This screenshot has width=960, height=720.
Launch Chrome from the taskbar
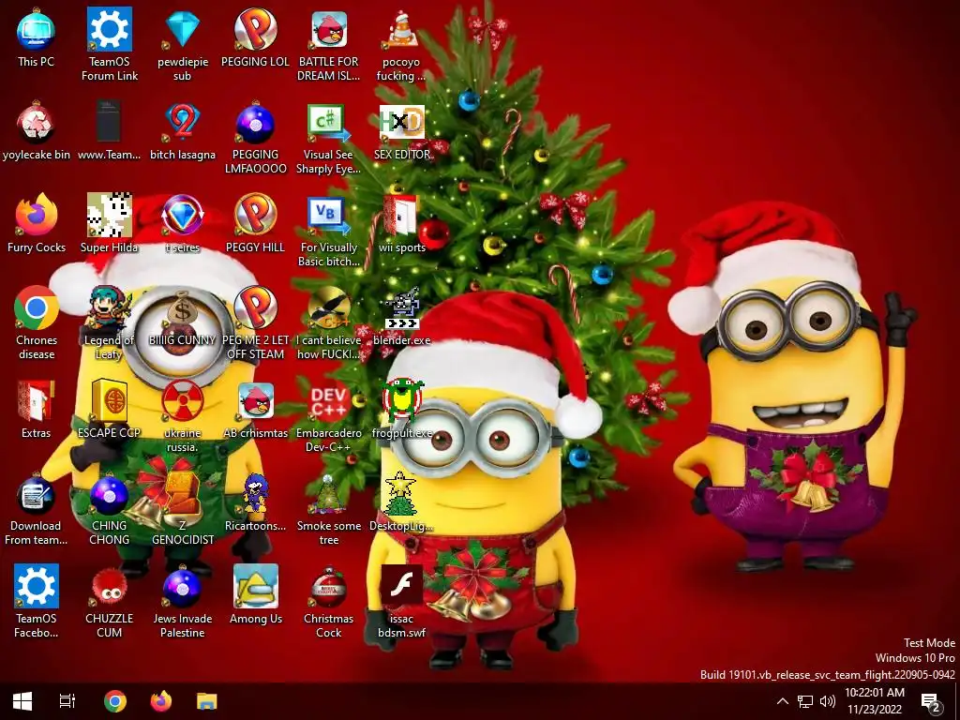pos(114,701)
